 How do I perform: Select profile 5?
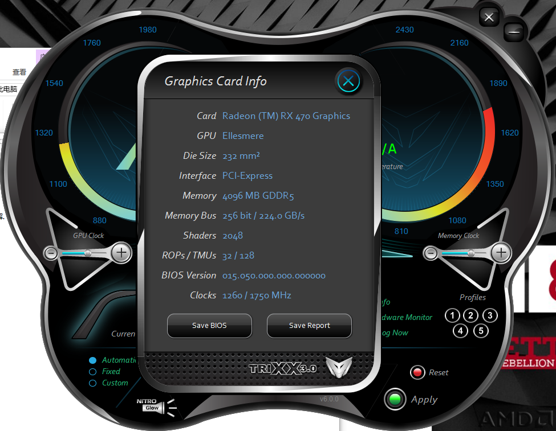click(x=481, y=331)
